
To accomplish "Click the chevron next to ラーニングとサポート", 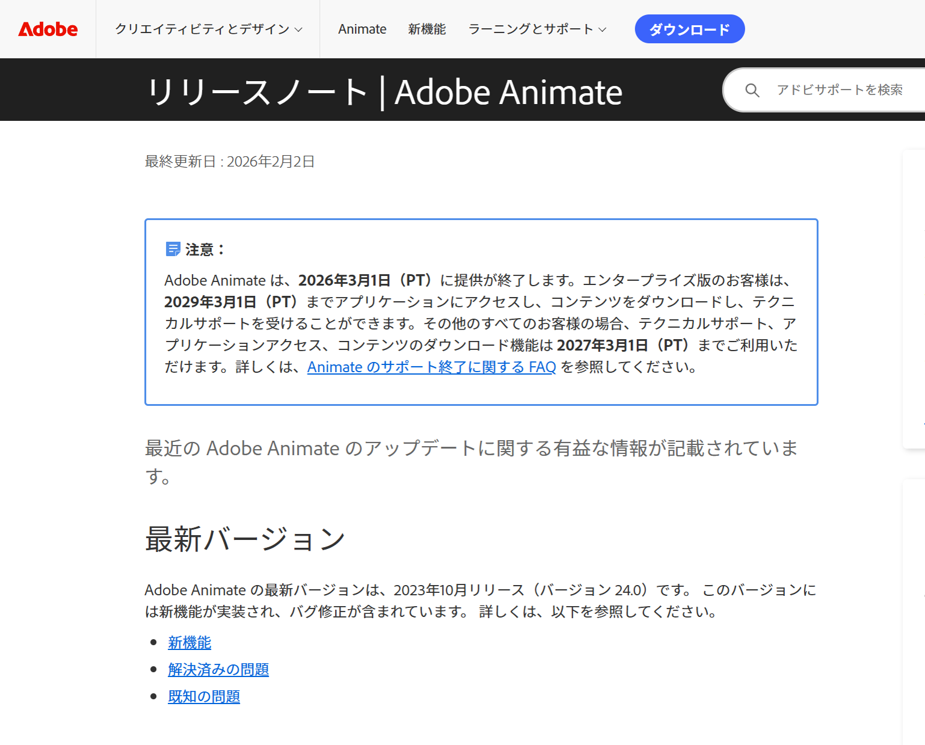I will (603, 29).
